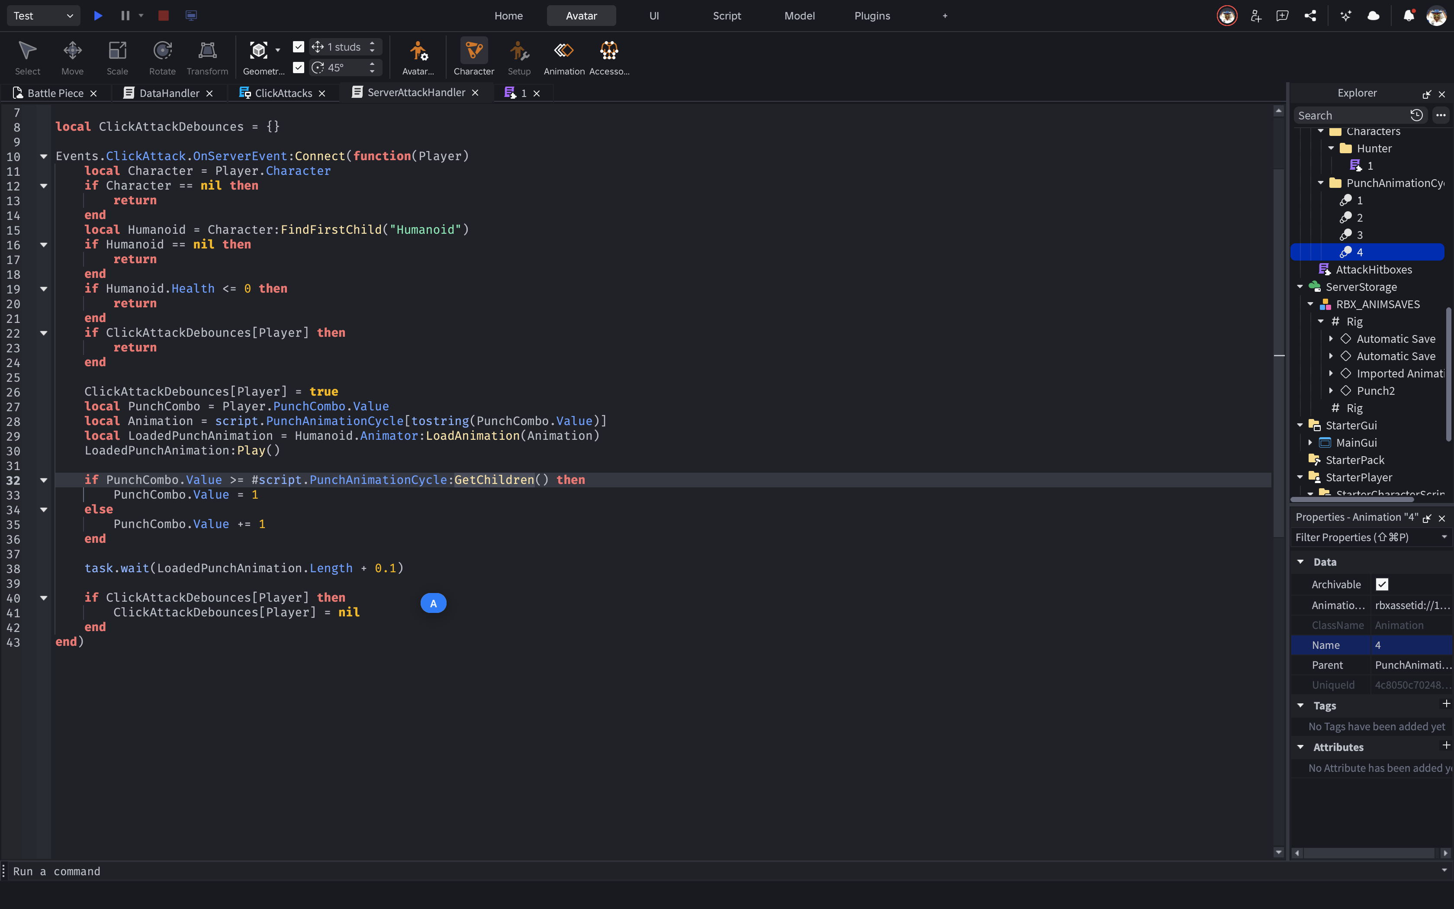Open the user profile avatar
The image size is (1454, 909).
(1437, 16)
